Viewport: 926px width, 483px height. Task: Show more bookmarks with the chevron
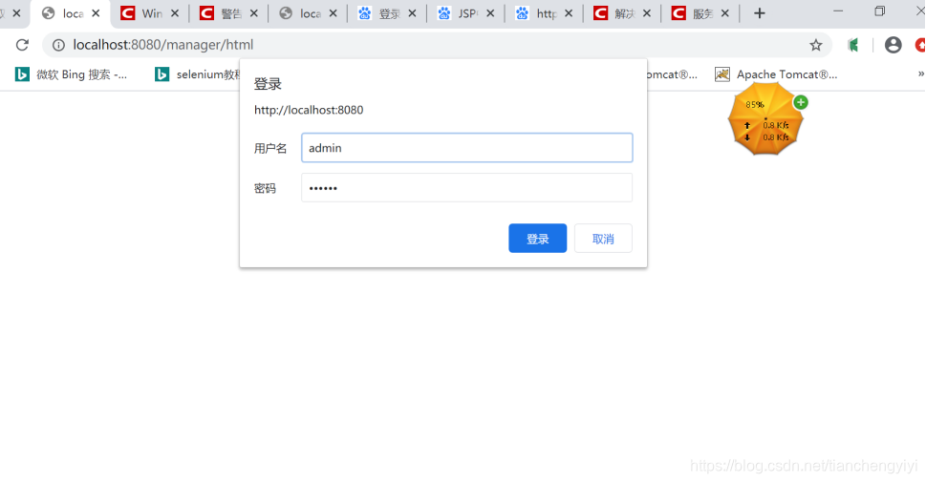(x=920, y=73)
